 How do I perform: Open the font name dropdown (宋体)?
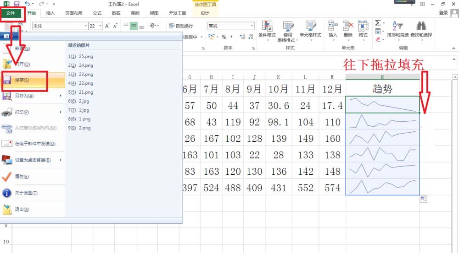86,26
